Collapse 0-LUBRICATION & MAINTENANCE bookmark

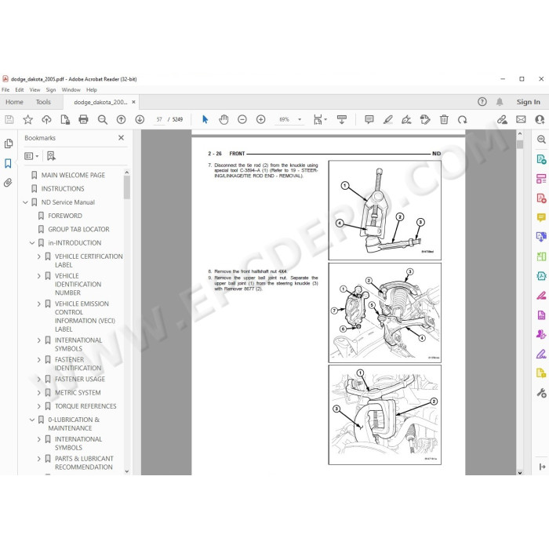point(32,420)
